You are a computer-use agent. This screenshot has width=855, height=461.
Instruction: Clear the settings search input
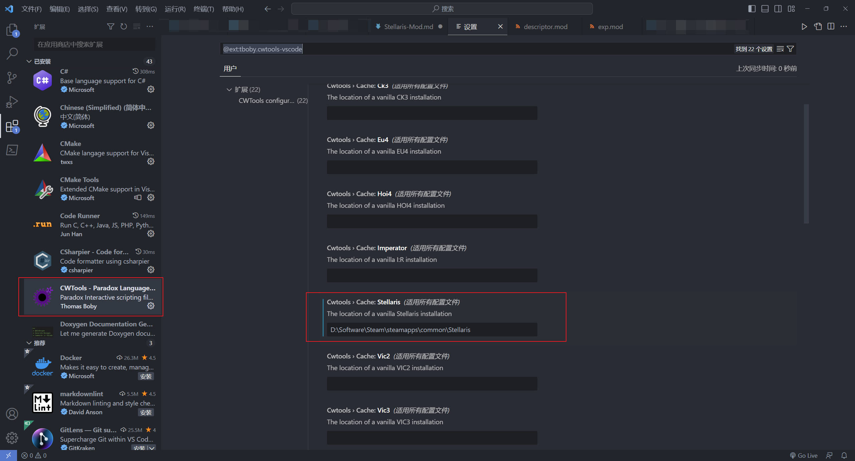tap(780, 49)
